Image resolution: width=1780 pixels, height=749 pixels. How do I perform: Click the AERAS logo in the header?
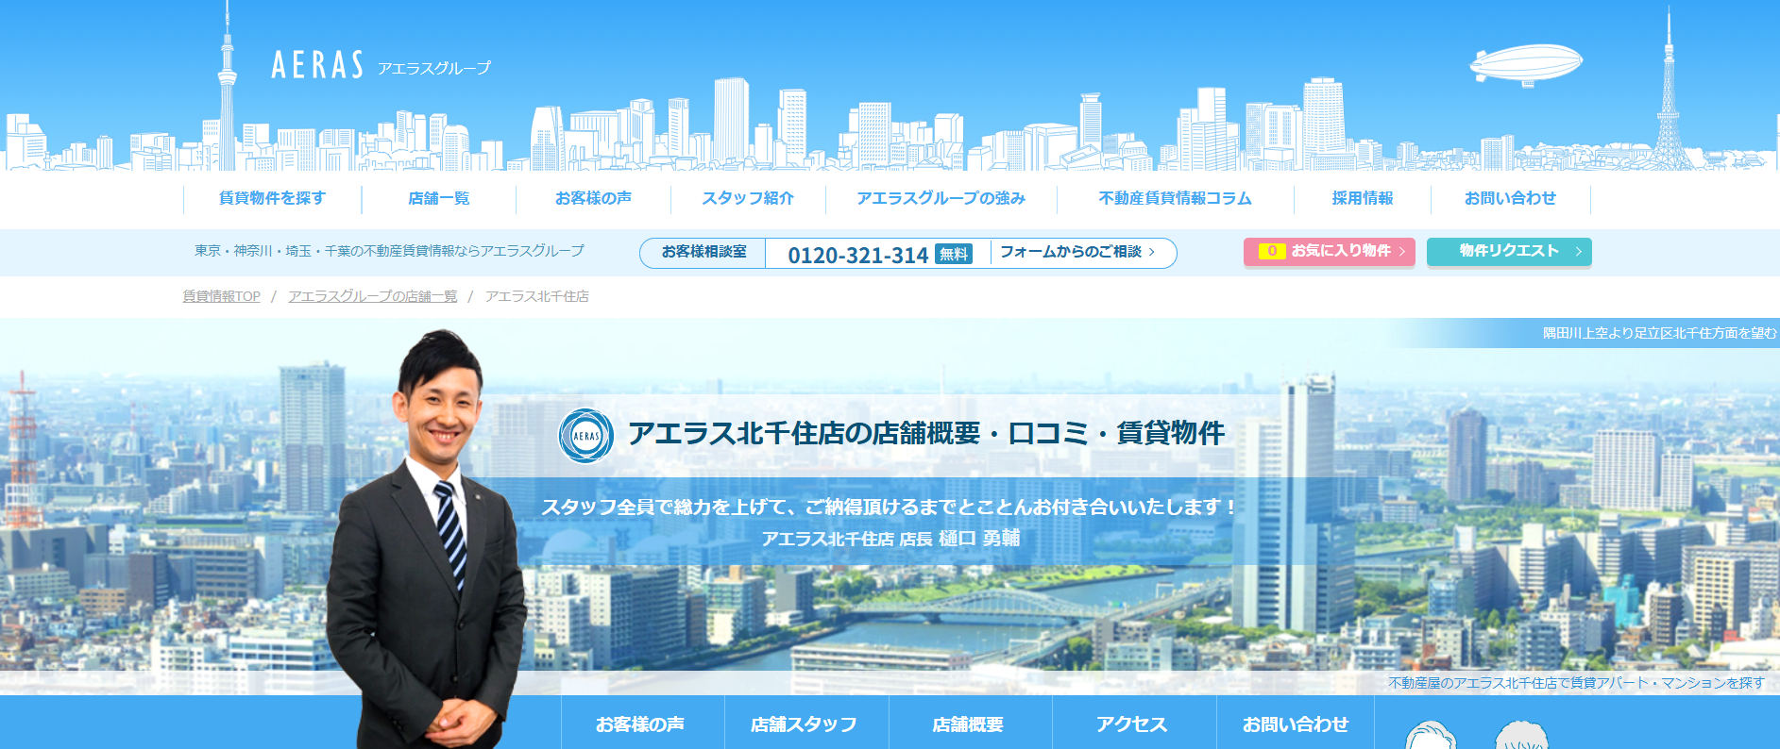pyautogui.click(x=317, y=65)
